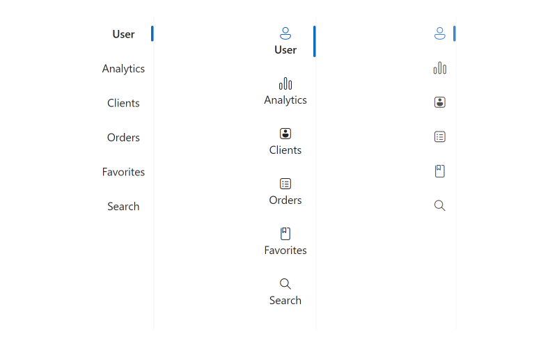Click the bookmark icon above Favorites
The width and height of the screenshot is (557, 348).
(285, 234)
